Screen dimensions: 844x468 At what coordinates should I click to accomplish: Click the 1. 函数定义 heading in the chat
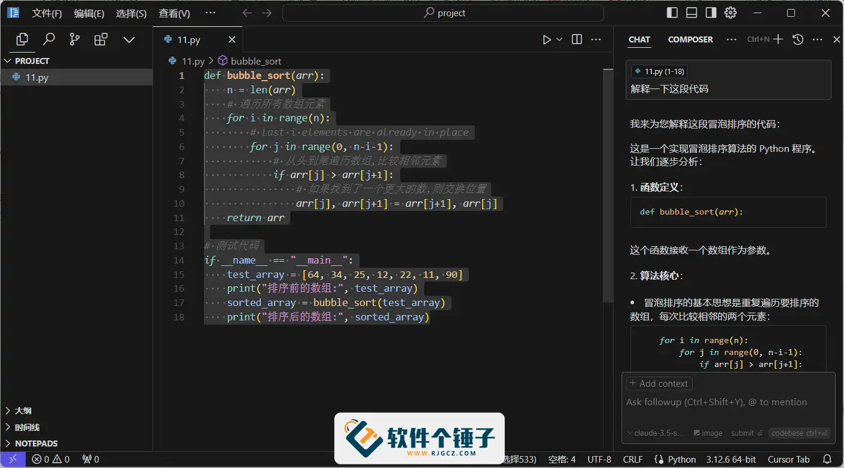click(657, 187)
